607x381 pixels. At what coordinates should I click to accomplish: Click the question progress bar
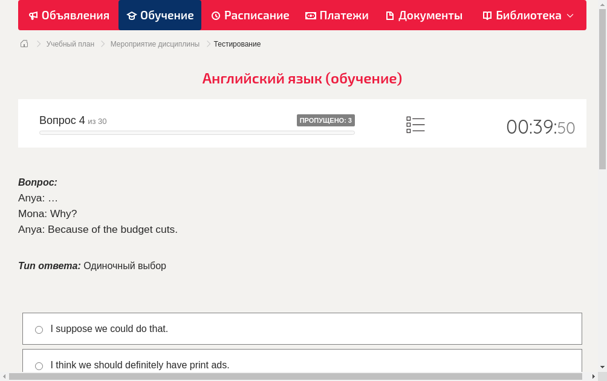point(196,132)
